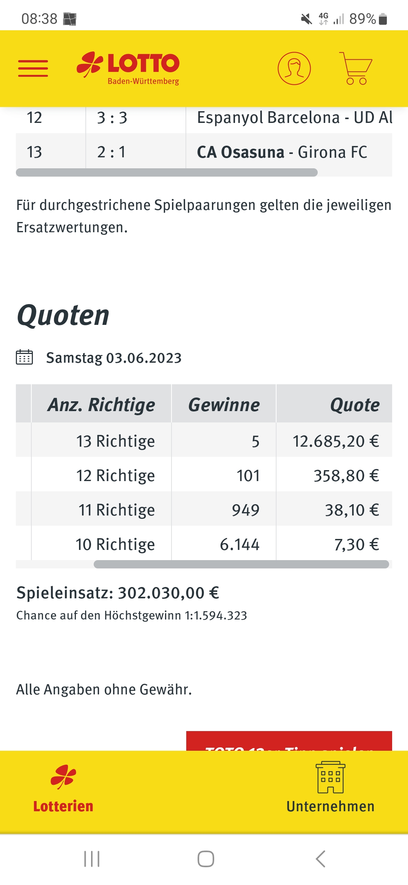Viewport: 408px width, 885px height.
Task: Open the hamburger menu
Action: [x=33, y=68]
